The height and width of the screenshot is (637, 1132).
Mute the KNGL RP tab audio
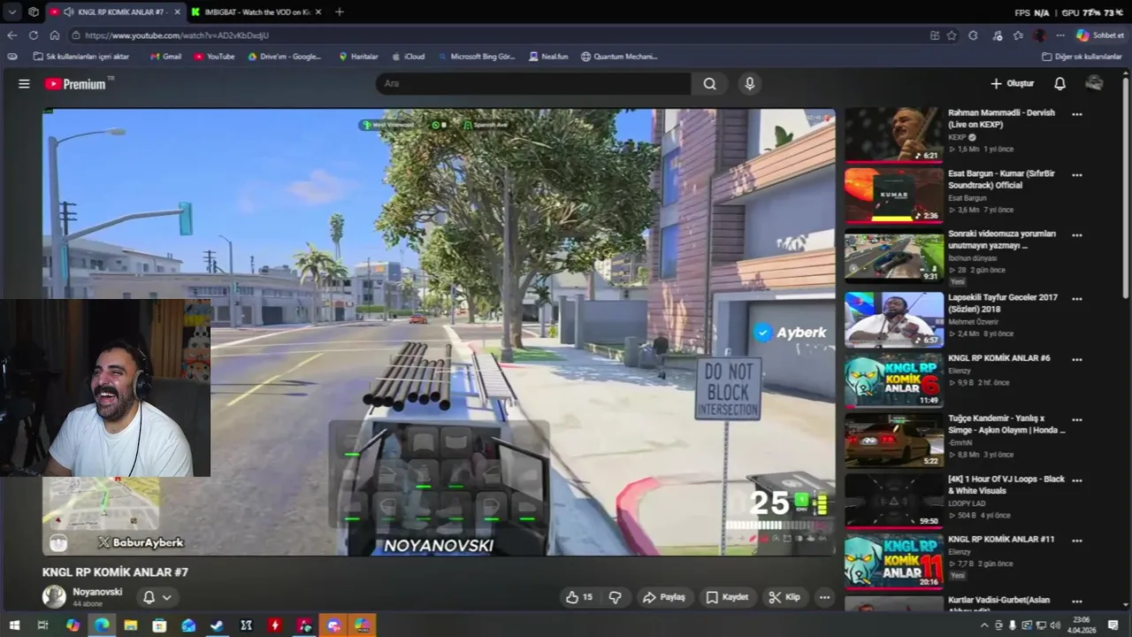coord(68,12)
